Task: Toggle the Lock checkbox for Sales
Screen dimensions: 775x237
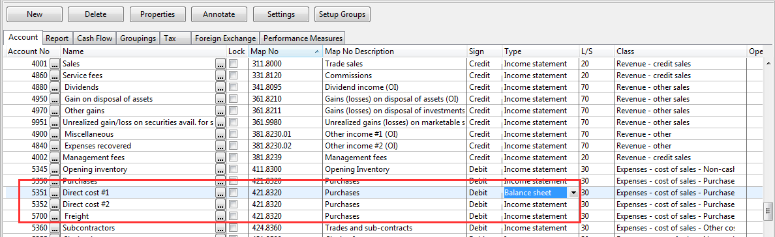Action: pos(234,64)
